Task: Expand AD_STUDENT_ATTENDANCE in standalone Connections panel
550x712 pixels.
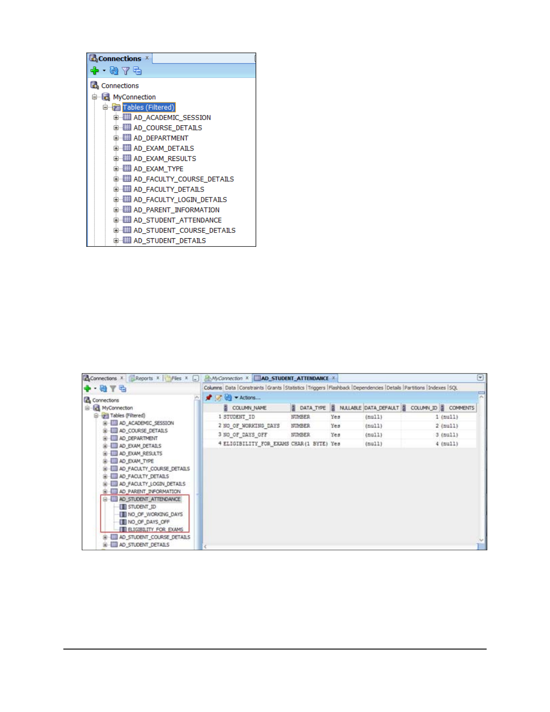Action: [116, 220]
